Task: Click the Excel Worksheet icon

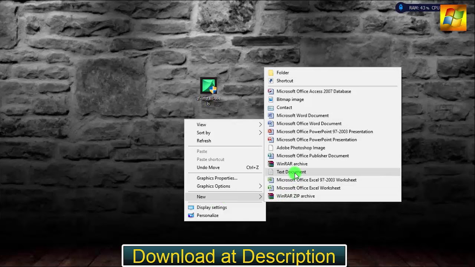Action: tap(271, 188)
